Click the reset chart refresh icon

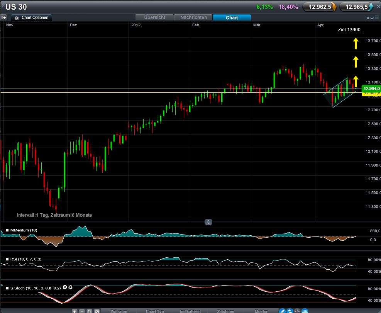coord(89,311)
